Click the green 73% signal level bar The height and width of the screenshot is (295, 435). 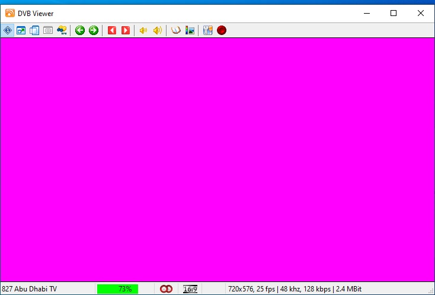pos(117,289)
